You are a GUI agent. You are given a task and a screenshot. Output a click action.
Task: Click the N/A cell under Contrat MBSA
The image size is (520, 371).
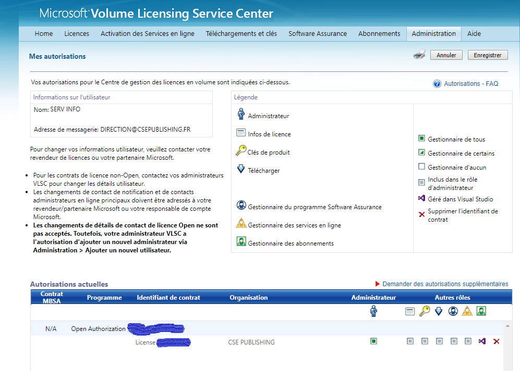click(51, 329)
